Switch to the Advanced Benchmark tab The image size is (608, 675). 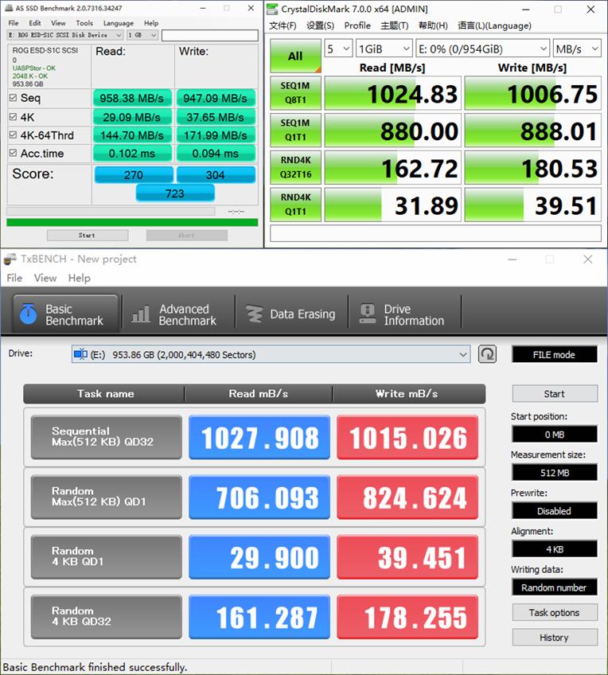[x=178, y=314]
